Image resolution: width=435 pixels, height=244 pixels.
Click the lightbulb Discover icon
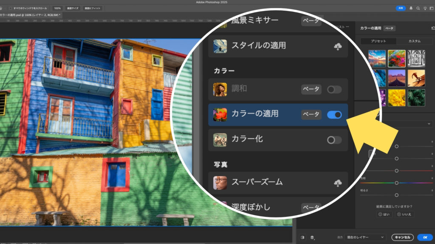click(x=425, y=8)
